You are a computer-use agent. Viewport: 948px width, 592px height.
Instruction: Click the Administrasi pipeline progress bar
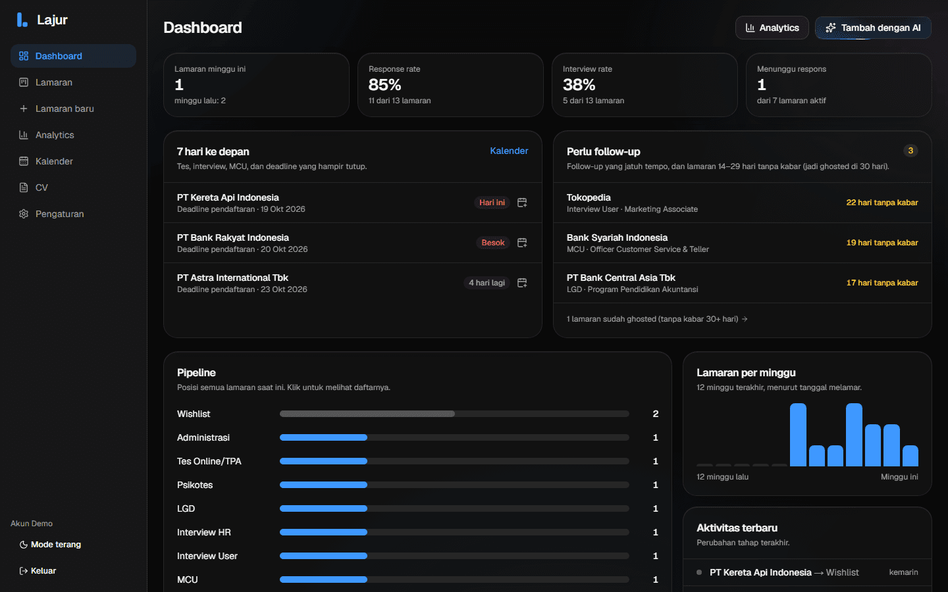click(454, 437)
